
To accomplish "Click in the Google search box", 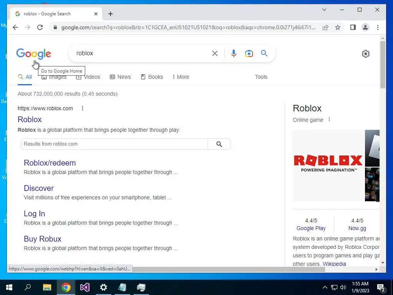I will [x=143, y=53].
